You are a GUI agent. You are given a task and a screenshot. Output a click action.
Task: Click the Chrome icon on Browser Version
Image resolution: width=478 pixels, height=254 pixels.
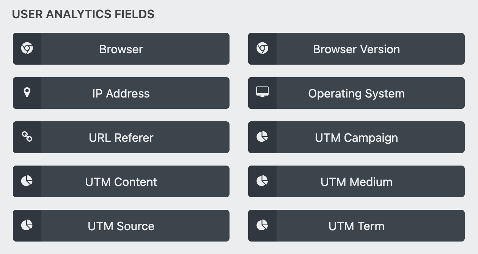tap(262, 48)
